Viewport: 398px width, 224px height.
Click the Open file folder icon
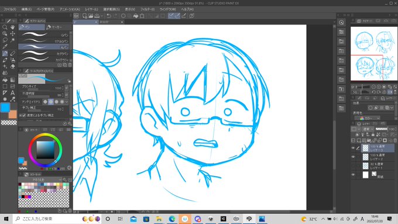click(91, 16)
